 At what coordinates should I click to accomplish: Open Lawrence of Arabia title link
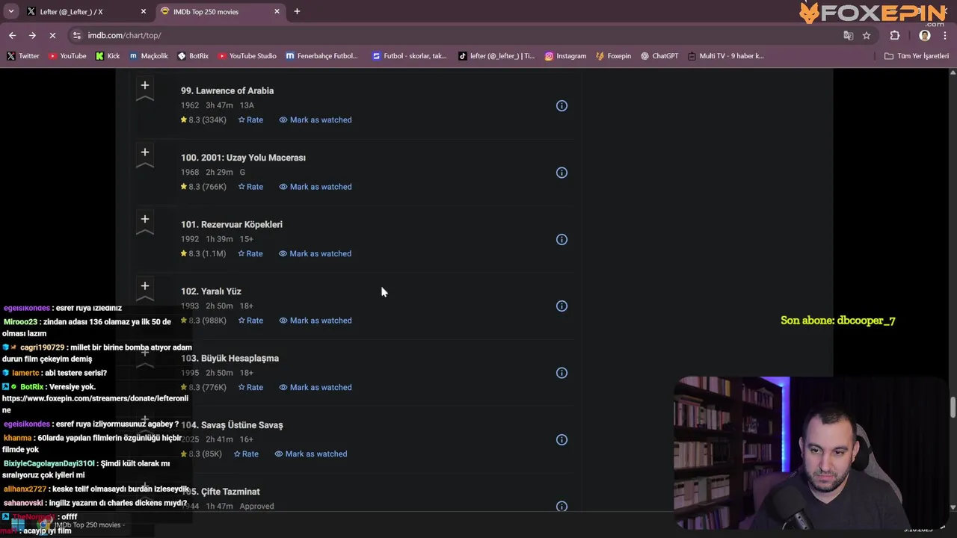227,90
